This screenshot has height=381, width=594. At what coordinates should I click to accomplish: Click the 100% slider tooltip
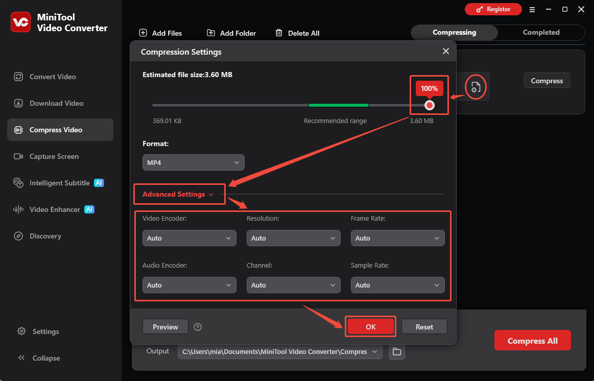click(429, 89)
